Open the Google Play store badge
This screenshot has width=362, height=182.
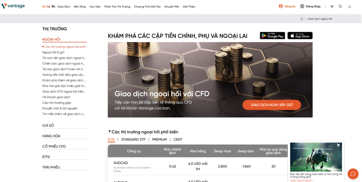point(273,36)
